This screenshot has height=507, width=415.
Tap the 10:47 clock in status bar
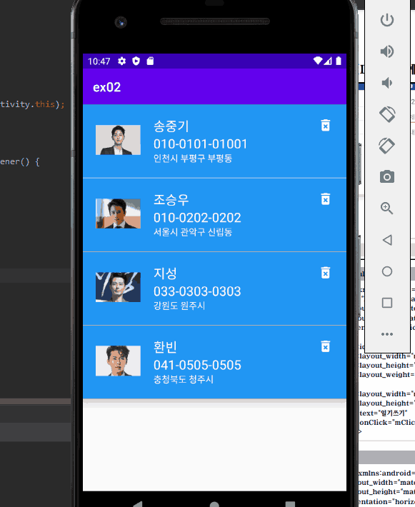99,61
